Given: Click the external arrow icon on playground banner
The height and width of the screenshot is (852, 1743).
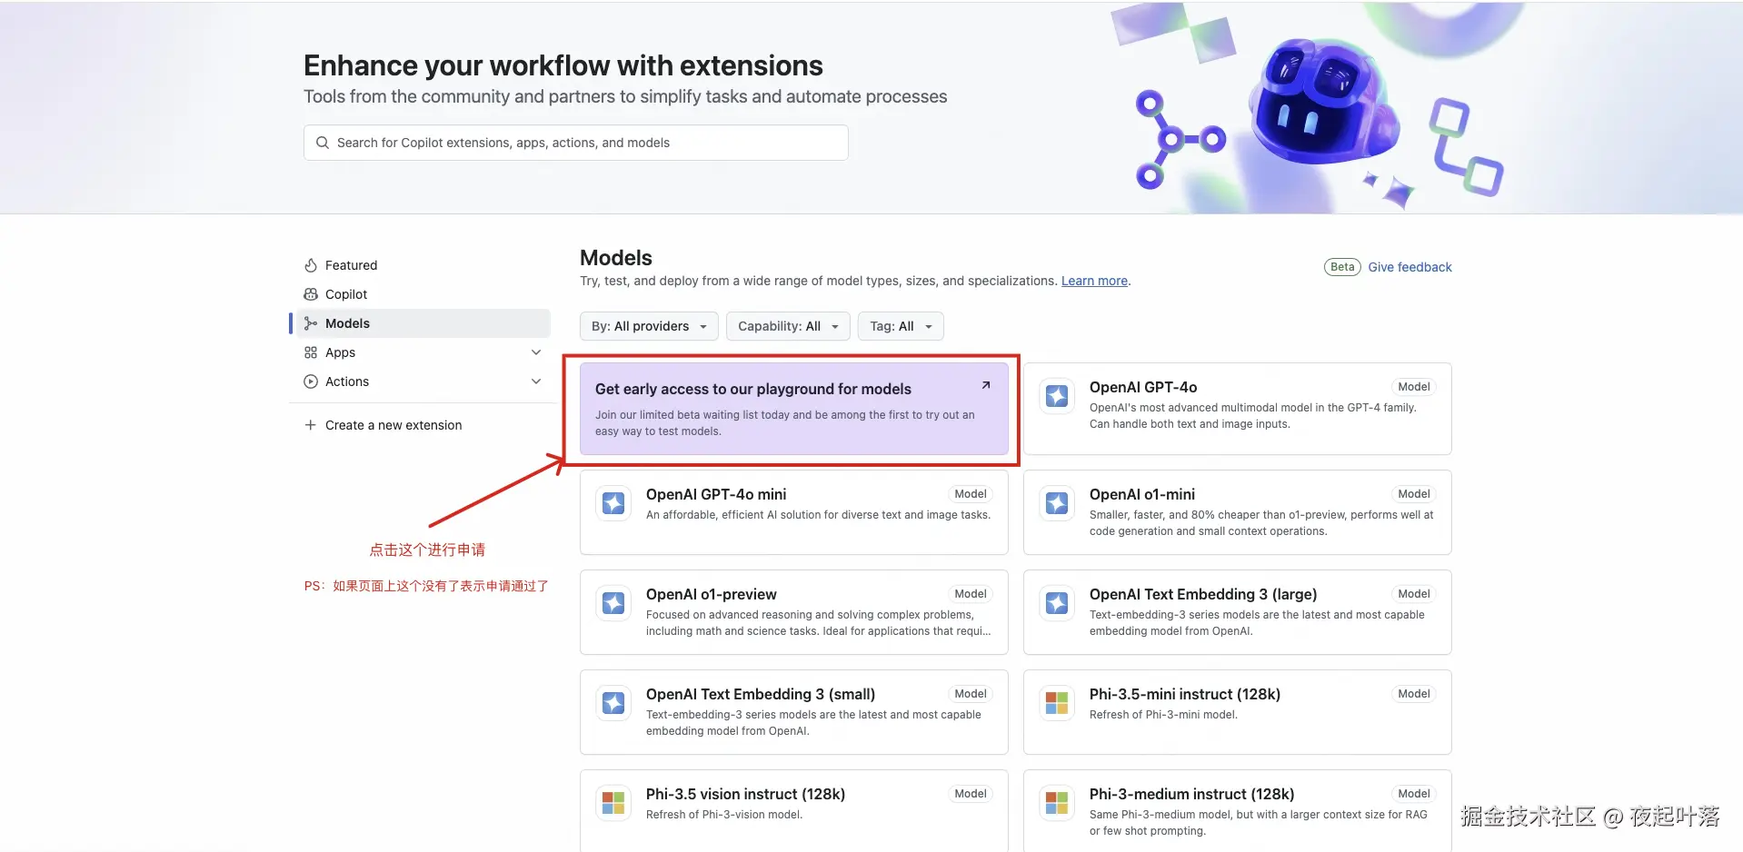Looking at the screenshot, I should 986,386.
